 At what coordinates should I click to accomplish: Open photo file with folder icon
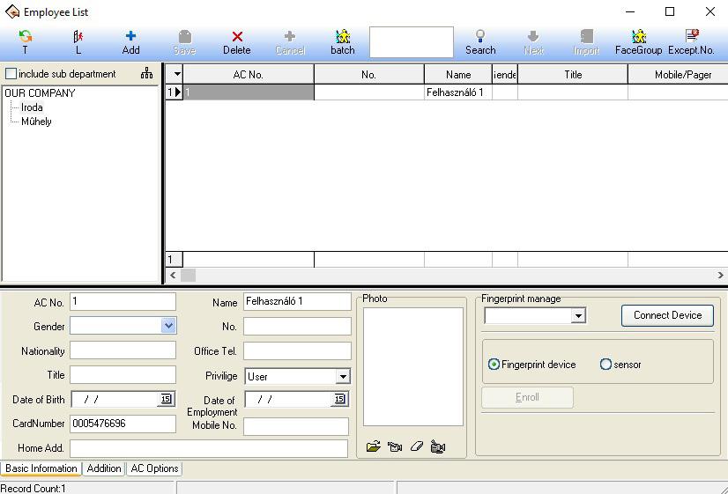coord(374,446)
